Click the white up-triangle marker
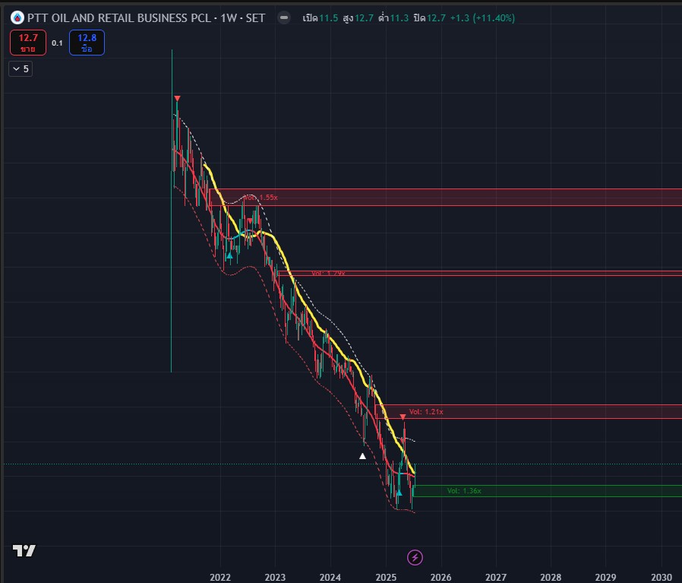 click(x=362, y=456)
